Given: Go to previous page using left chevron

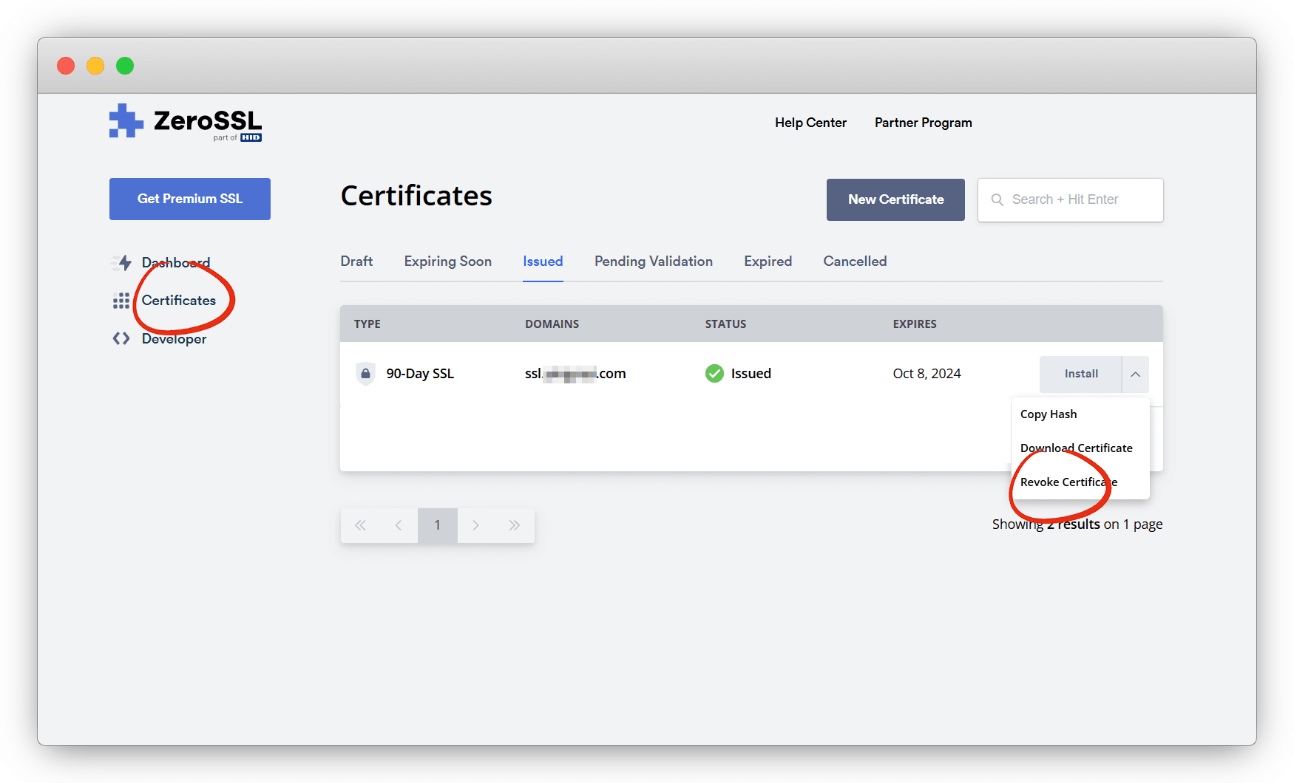Looking at the screenshot, I should 399,525.
